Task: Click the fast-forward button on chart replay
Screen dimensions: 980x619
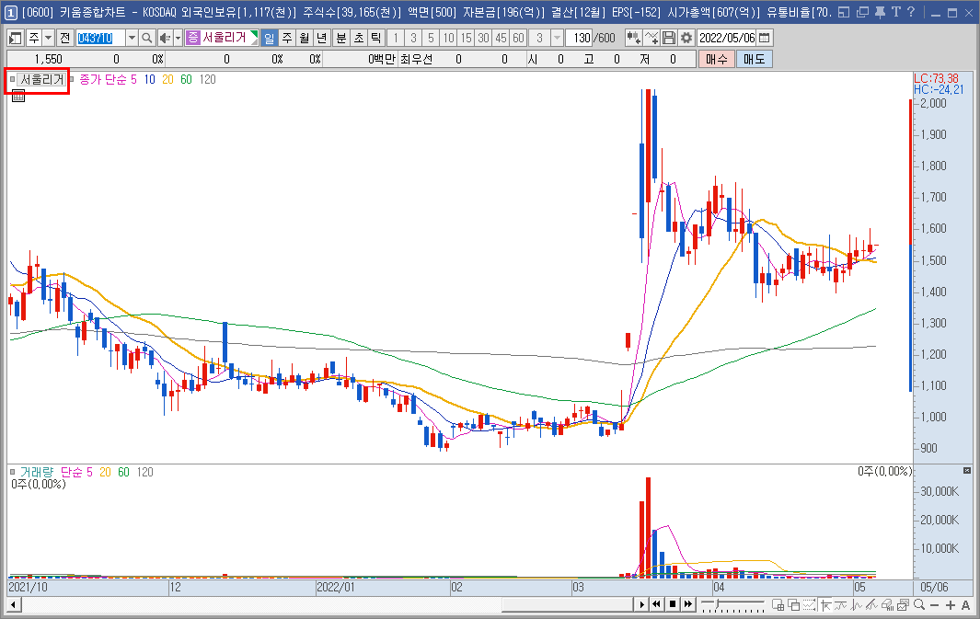Action: point(688,604)
